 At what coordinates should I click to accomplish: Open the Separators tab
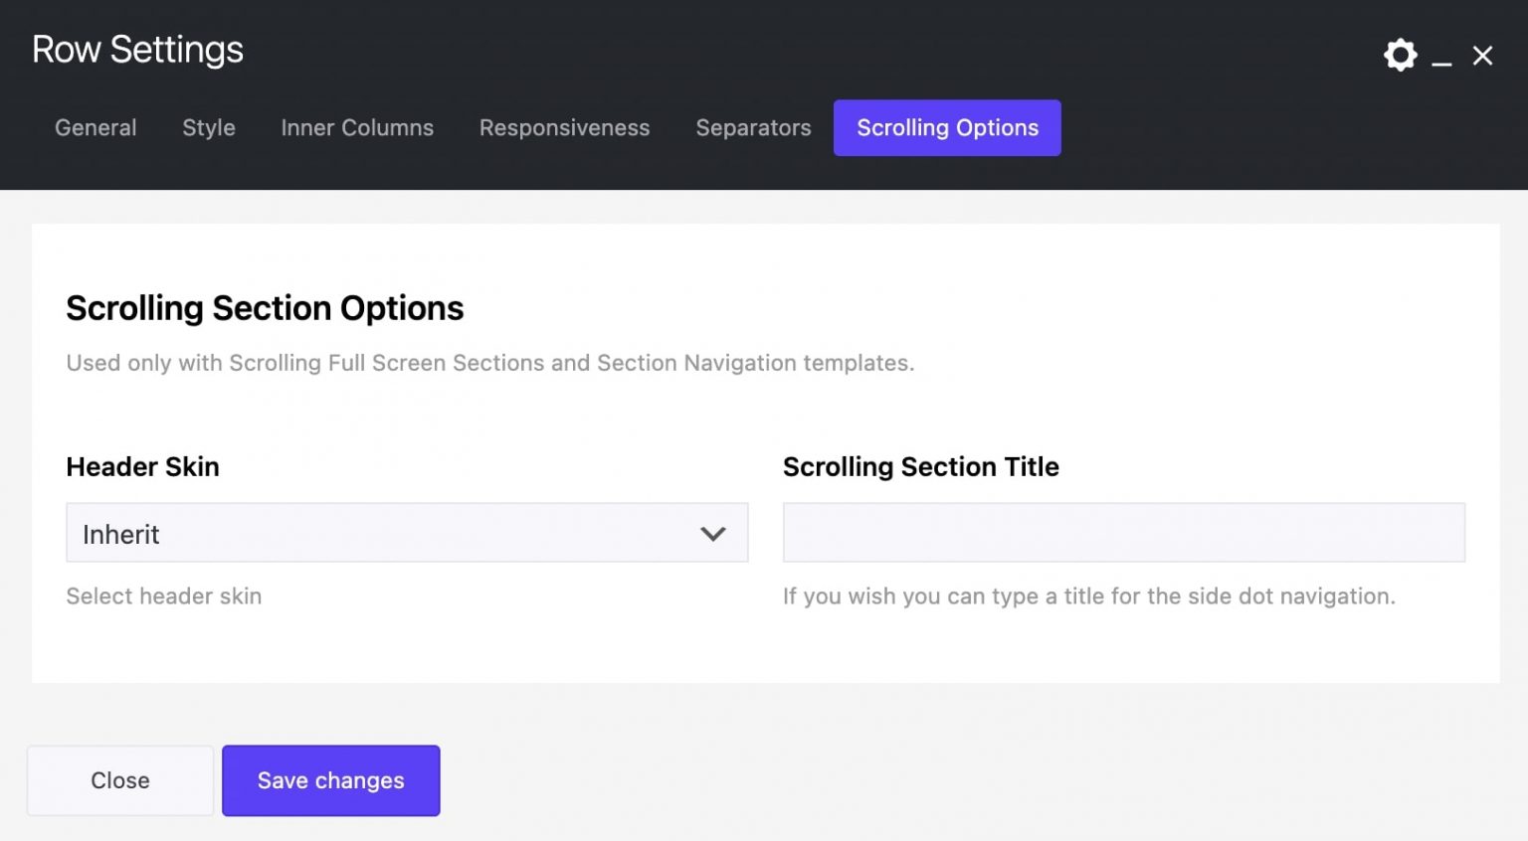[753, 127]
